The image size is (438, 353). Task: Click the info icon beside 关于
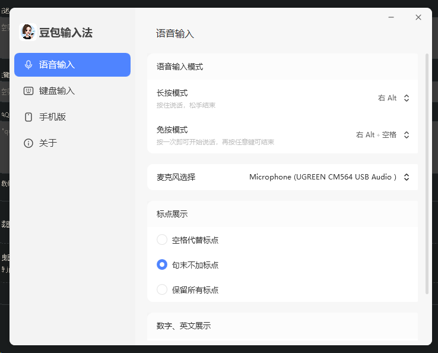point(28,143)
